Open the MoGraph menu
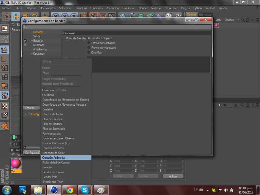 [x=157, y=8]
